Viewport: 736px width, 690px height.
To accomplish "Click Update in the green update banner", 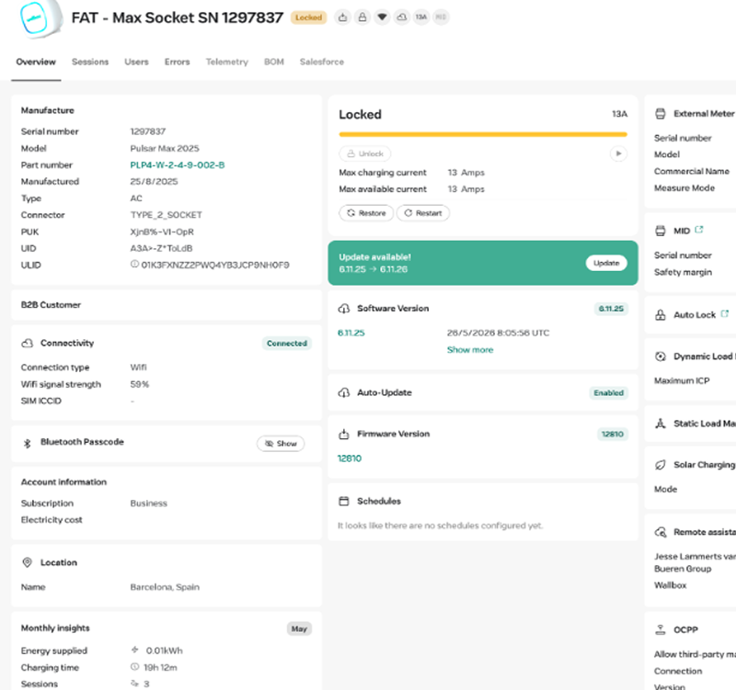I will (606, 263).
